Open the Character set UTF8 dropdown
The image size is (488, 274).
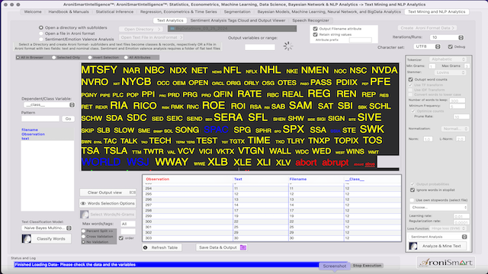427,46
